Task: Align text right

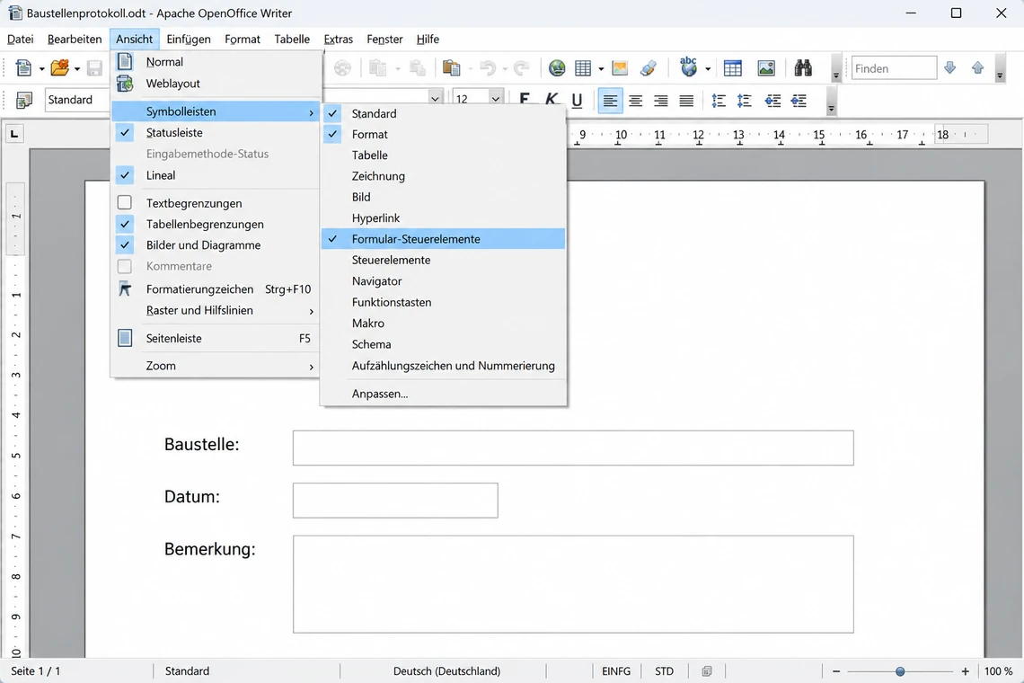Action: pyautogui.click(x=661, y=101)
